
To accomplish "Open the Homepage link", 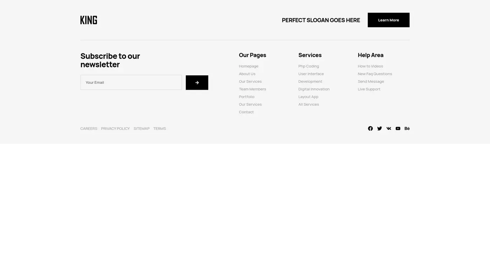I will pyautogui.click(x=248, y=66).
